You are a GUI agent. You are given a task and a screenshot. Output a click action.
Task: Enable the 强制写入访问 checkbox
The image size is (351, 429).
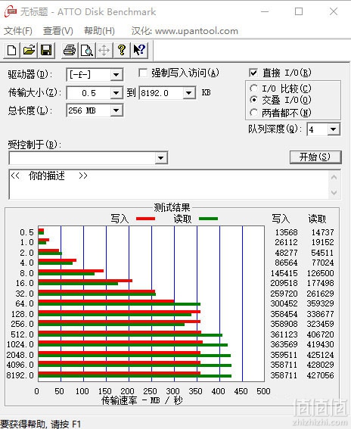143,73
